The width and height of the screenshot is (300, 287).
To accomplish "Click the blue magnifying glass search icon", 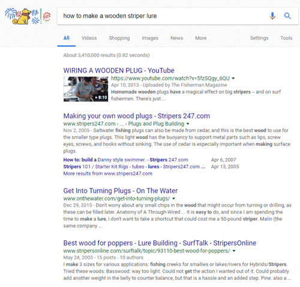I will [287, 16].
